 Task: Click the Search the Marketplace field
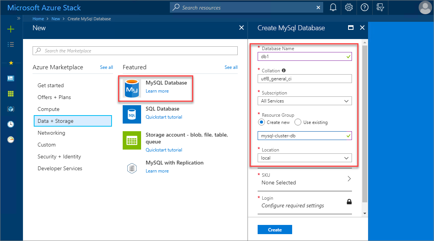point(135,50)
